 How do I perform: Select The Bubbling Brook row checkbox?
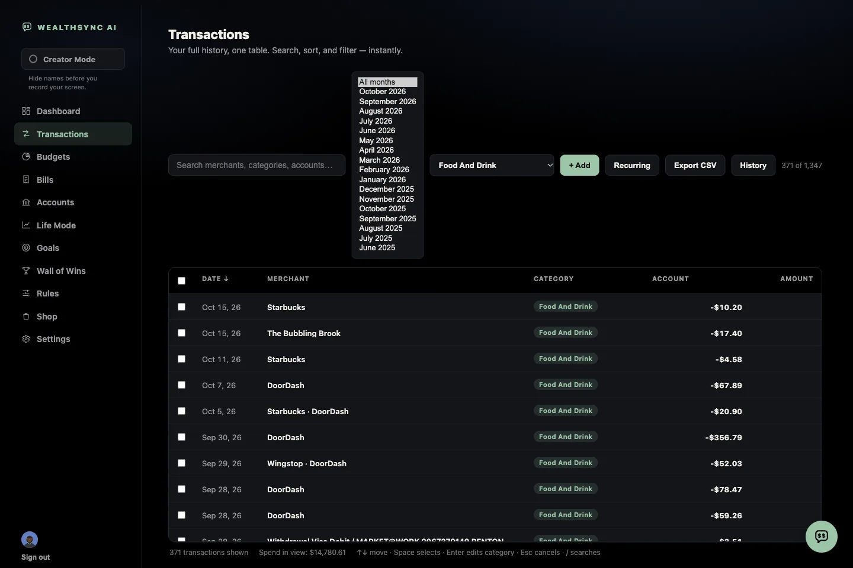pyautogui.click(x=182, y=333)
